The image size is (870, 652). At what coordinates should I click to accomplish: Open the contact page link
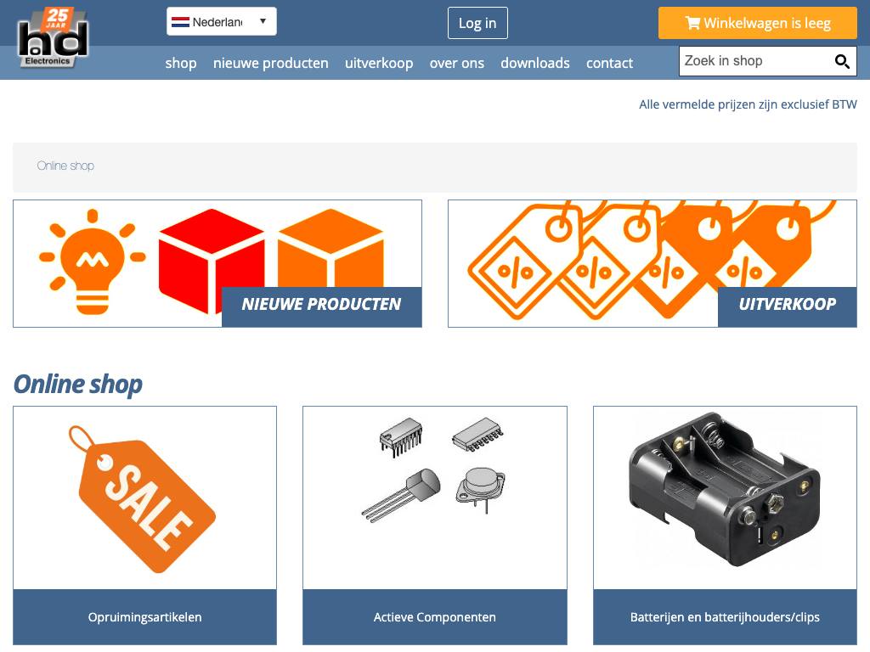pyautogui.click(x=609, y=63)
